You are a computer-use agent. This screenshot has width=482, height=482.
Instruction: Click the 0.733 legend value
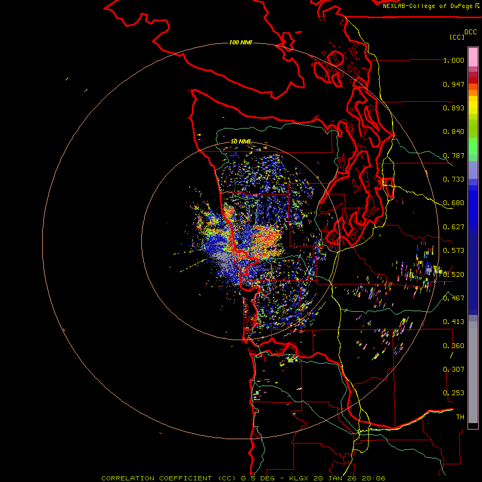tap(454, 179)
